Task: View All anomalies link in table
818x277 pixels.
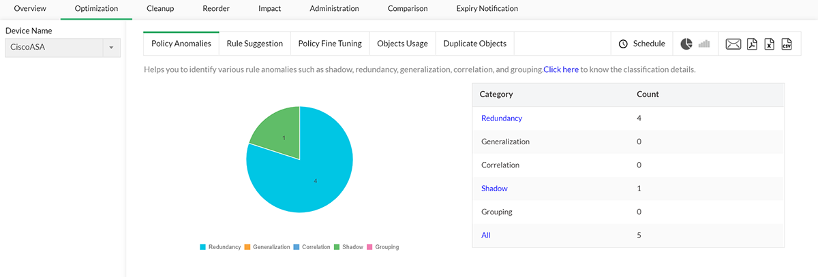Action: [x=485, y=235]
